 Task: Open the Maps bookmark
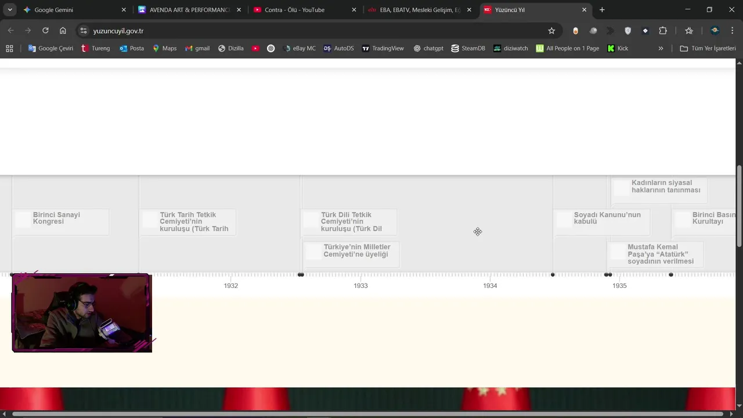tap(164, 48)
